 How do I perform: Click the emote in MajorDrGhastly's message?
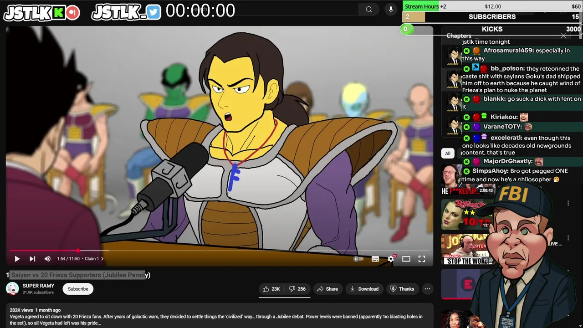click(x=539, y=161)
